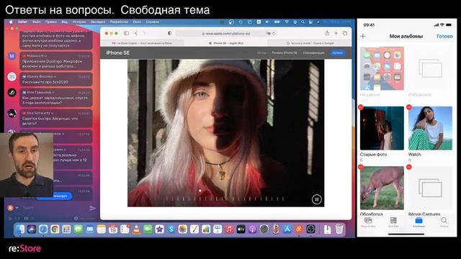Open Music app in the Dock
The height and width of the screenshot is (259, 461).
tap(229, 230)
